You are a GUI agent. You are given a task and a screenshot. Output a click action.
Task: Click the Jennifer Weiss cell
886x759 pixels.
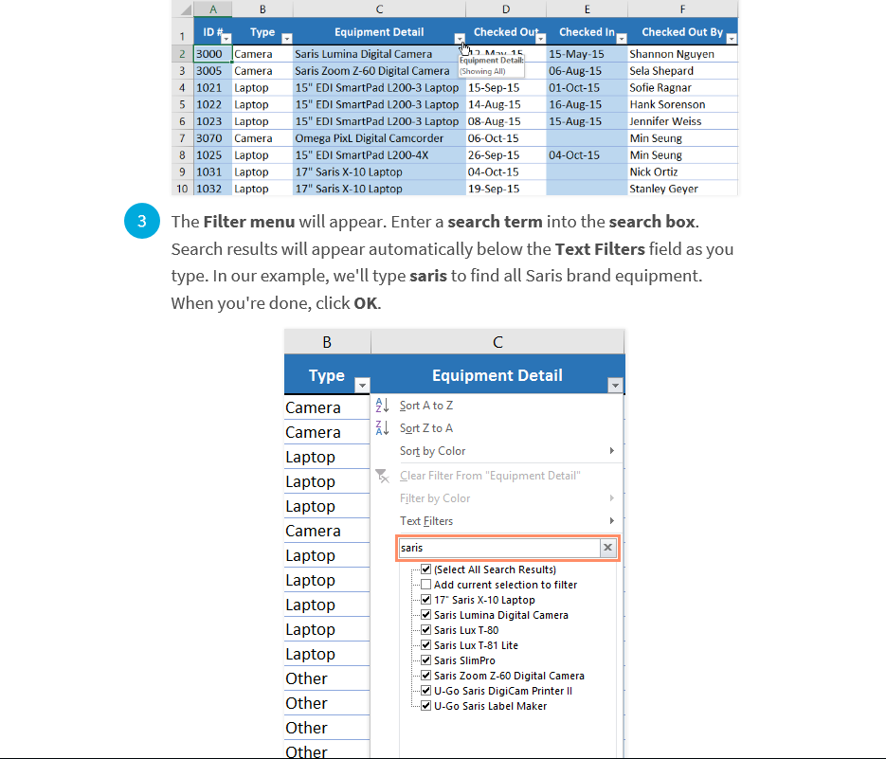click(x=682, y=121)
